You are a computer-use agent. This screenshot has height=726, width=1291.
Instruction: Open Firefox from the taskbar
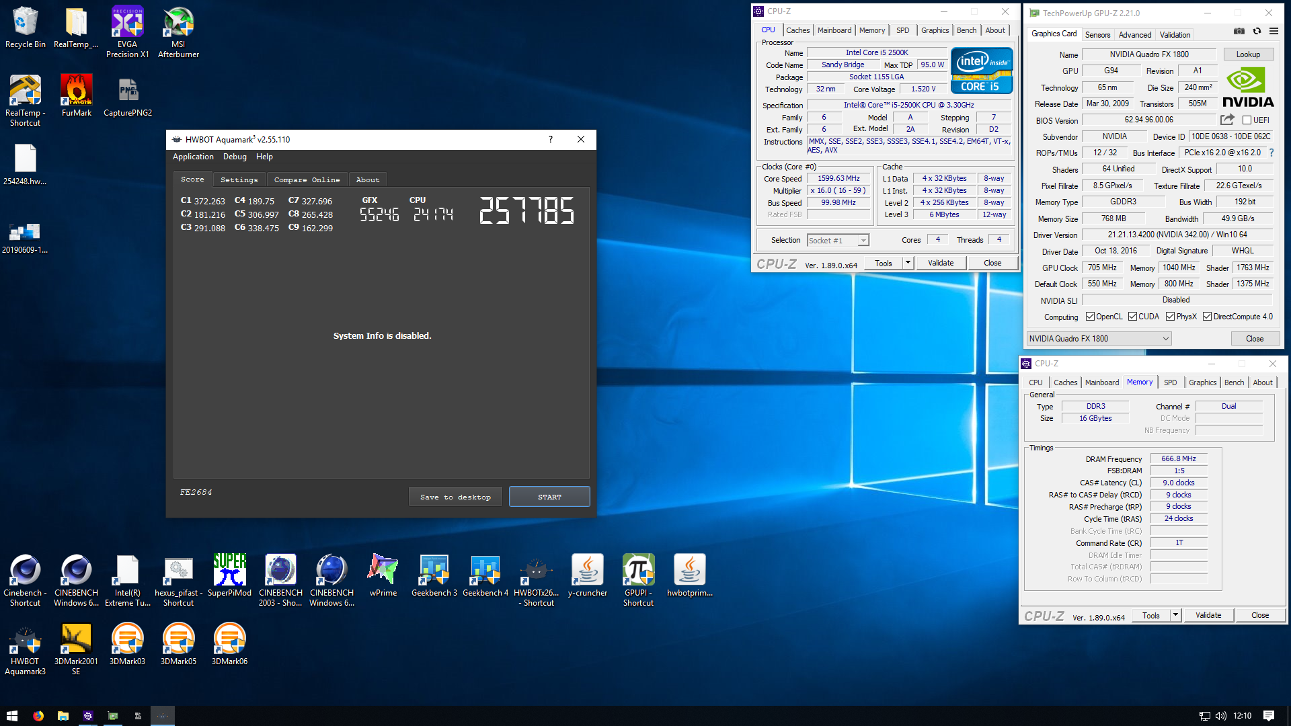click(38, 716)
